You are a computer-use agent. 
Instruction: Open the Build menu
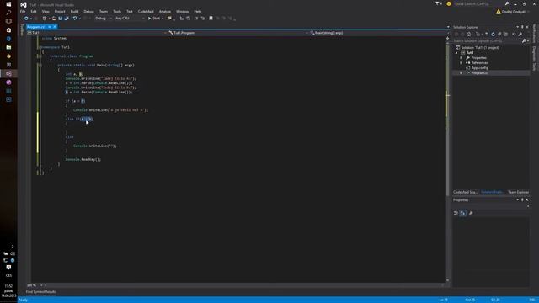(74, 11)
